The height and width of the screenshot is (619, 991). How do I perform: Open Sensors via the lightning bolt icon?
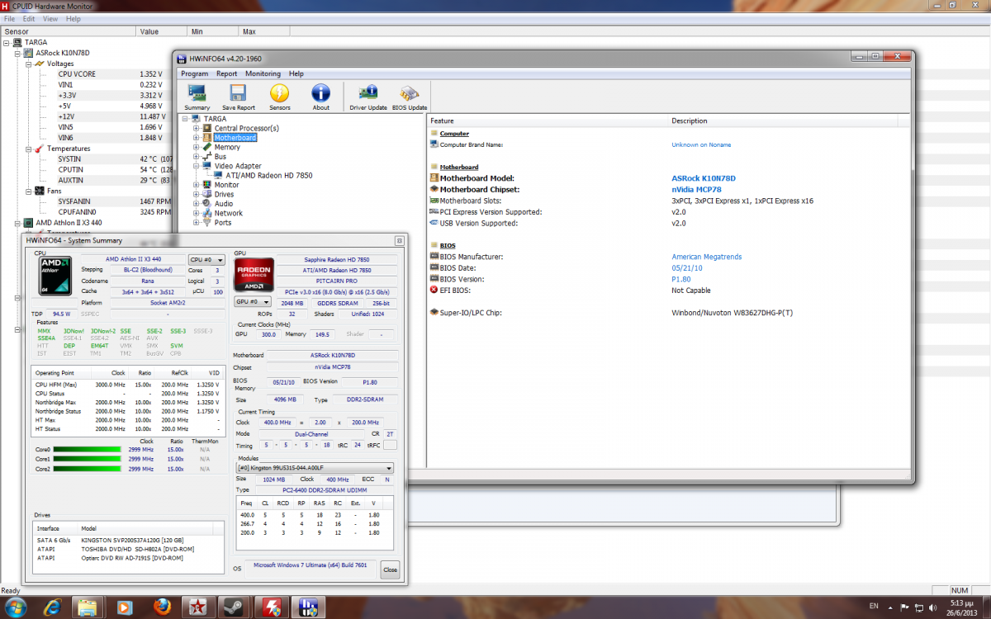tap(279, 92)
